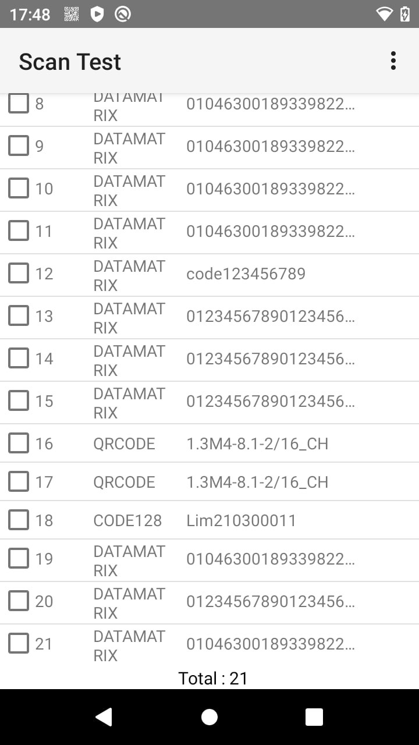Select the checkbox for row 18
The image size is (419, 745).
pos(19,520)
